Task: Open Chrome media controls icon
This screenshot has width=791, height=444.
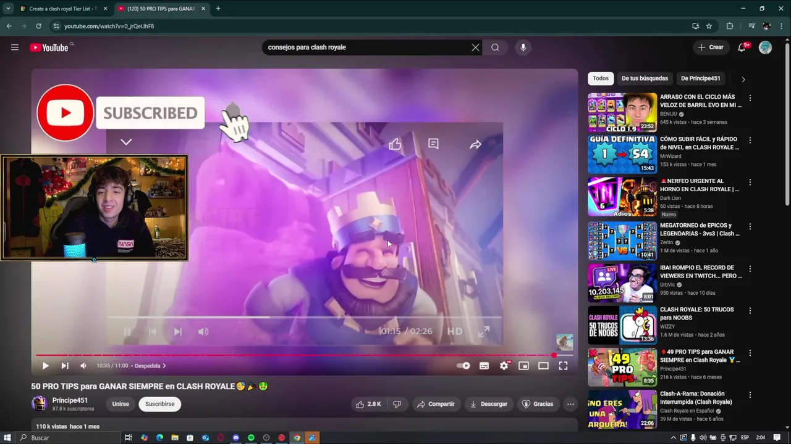Action: [751, 26]
